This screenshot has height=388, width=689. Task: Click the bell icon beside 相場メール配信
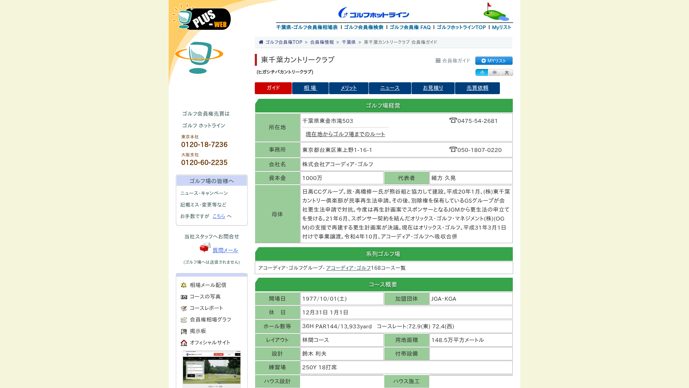[184, 285]
